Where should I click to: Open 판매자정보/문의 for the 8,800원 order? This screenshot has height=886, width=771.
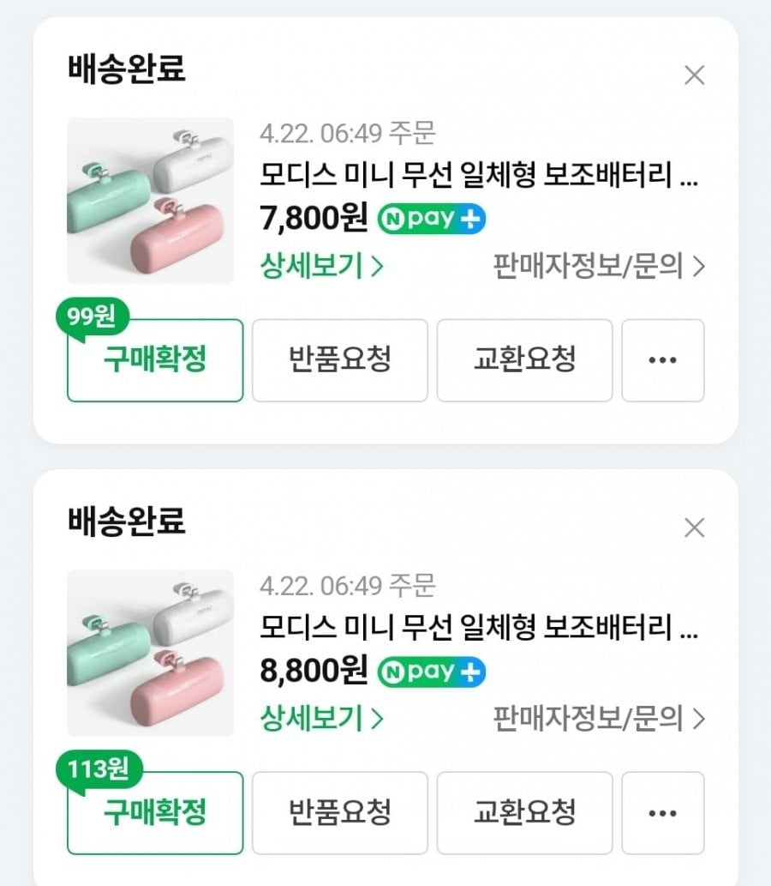pyautogui.click(x=599, y=719)
